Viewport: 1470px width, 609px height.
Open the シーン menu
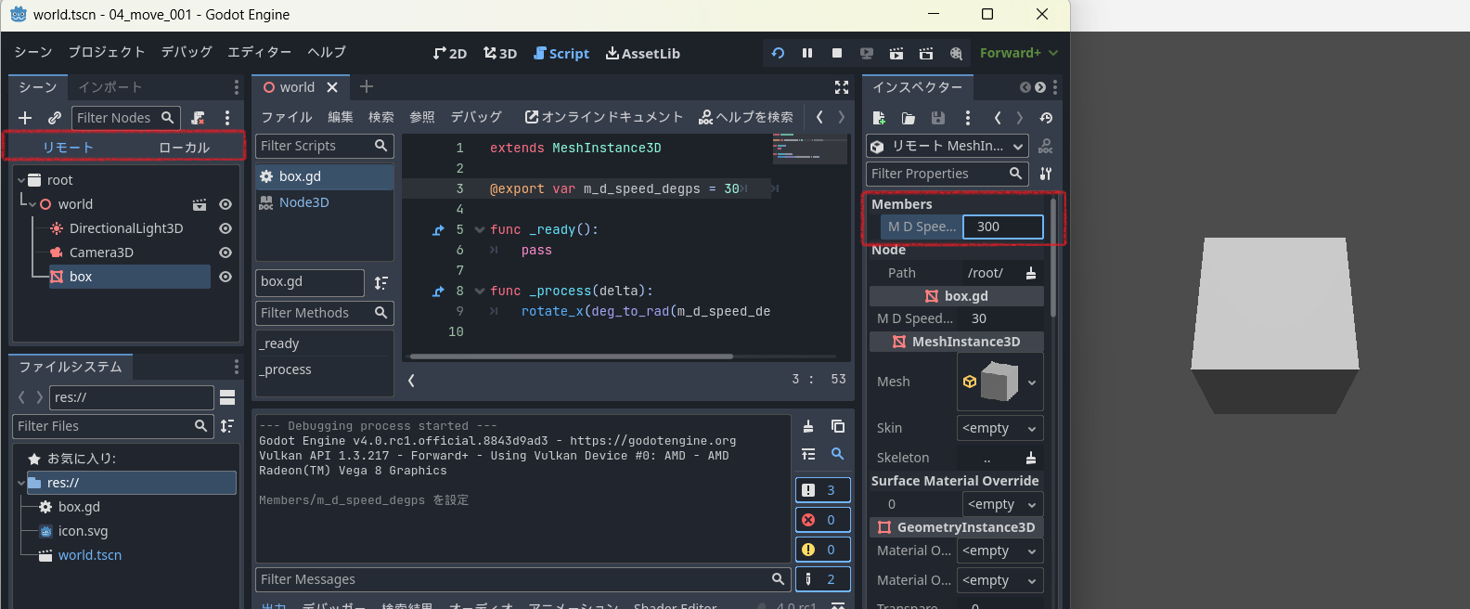(33, 52)
